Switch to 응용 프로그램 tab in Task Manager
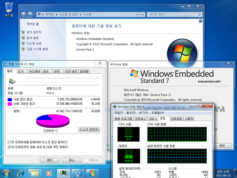237x178 pixels. (123, 119)
